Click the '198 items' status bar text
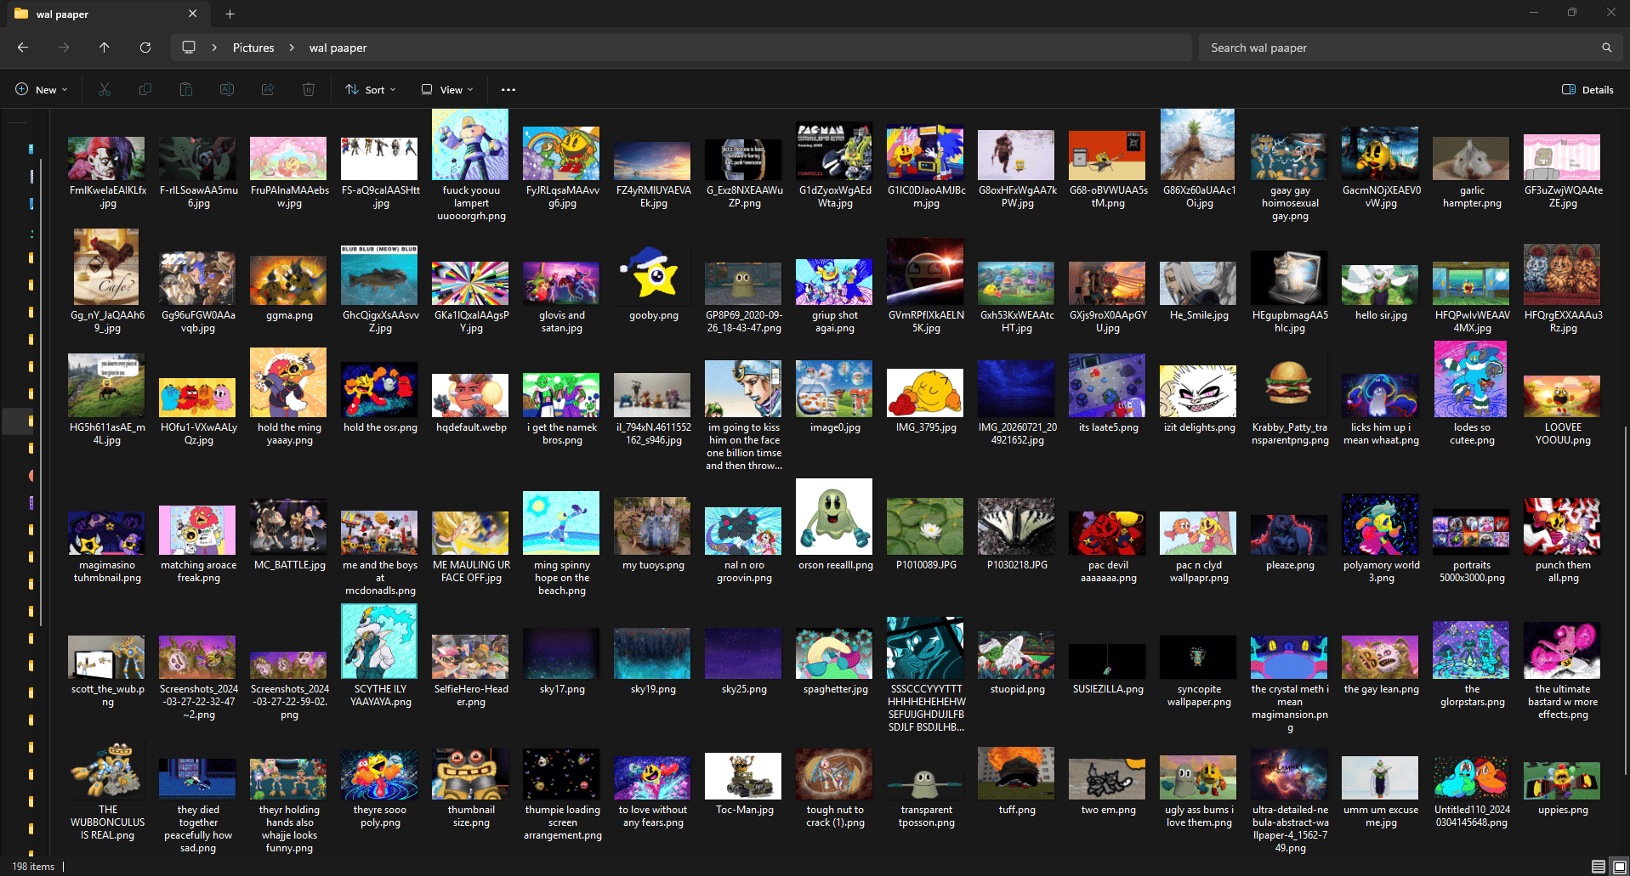This screenshot has width=1630, height=876. [x=33, y=867]
